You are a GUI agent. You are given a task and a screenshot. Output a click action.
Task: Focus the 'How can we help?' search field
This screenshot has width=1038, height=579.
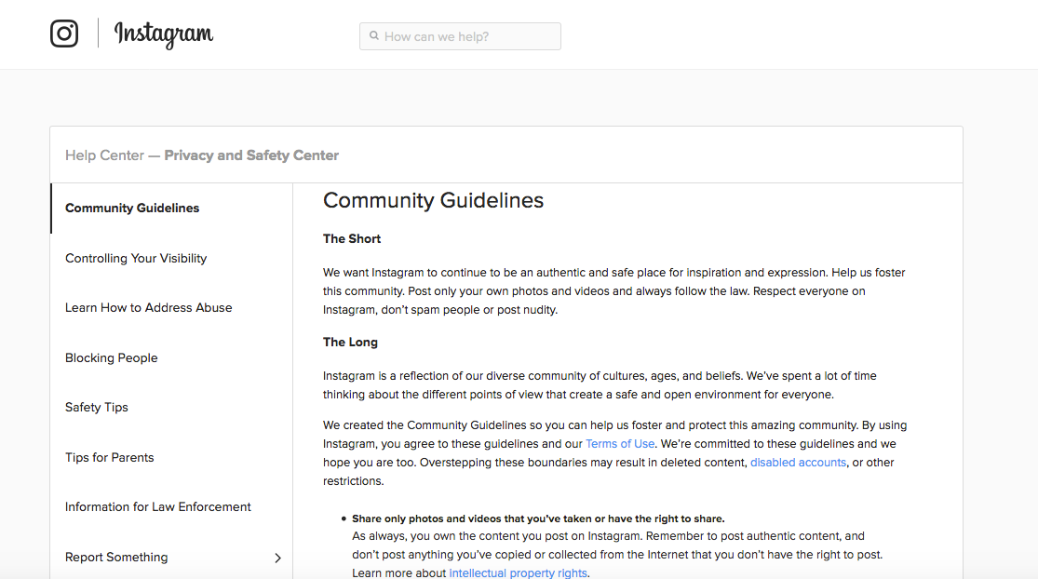coord(460,36)
